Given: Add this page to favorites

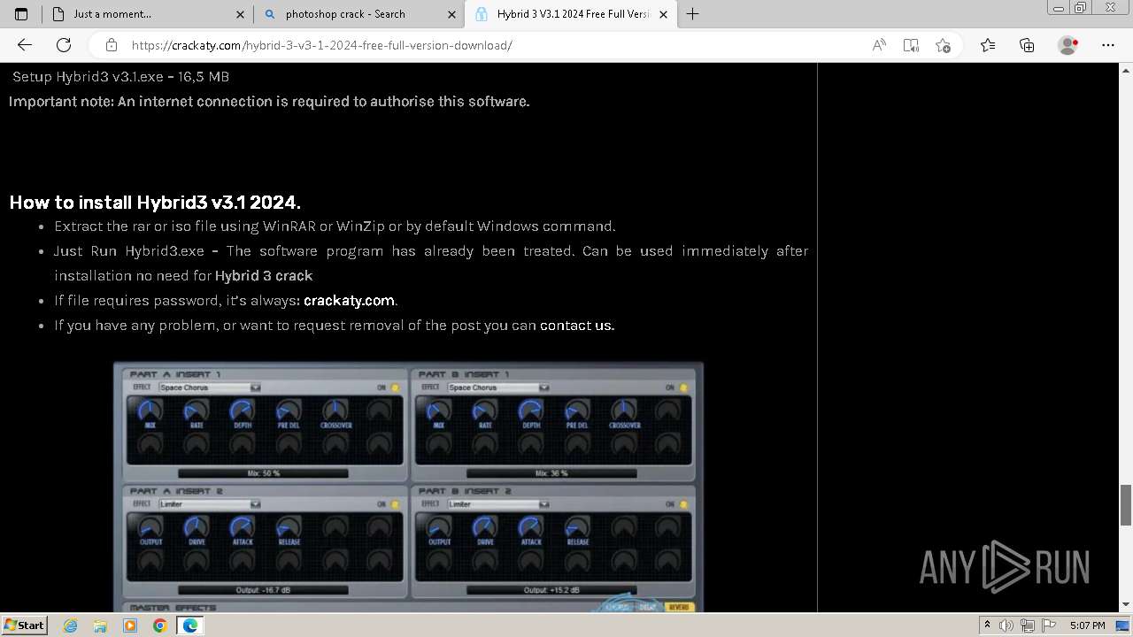Looking at the screenshot, I should [x=943, y=45].
